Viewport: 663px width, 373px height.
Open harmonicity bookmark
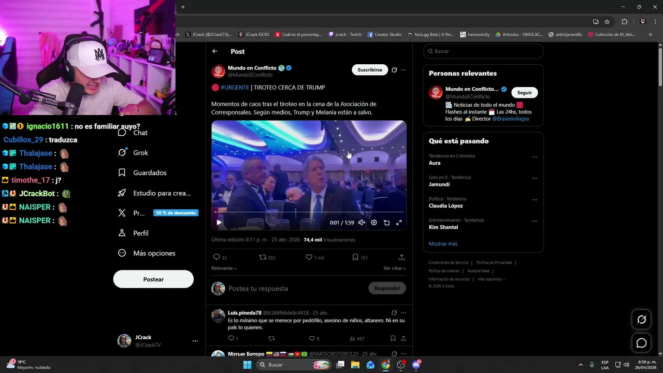tap(475, 35)
